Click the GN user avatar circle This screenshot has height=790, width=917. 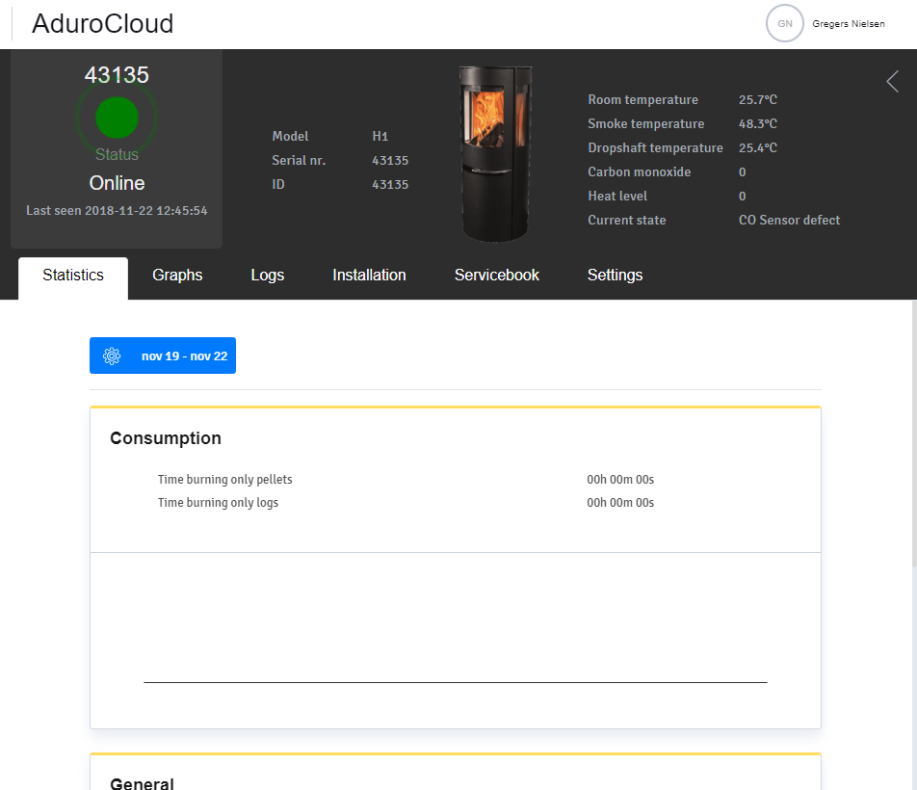tap(784, 23)
